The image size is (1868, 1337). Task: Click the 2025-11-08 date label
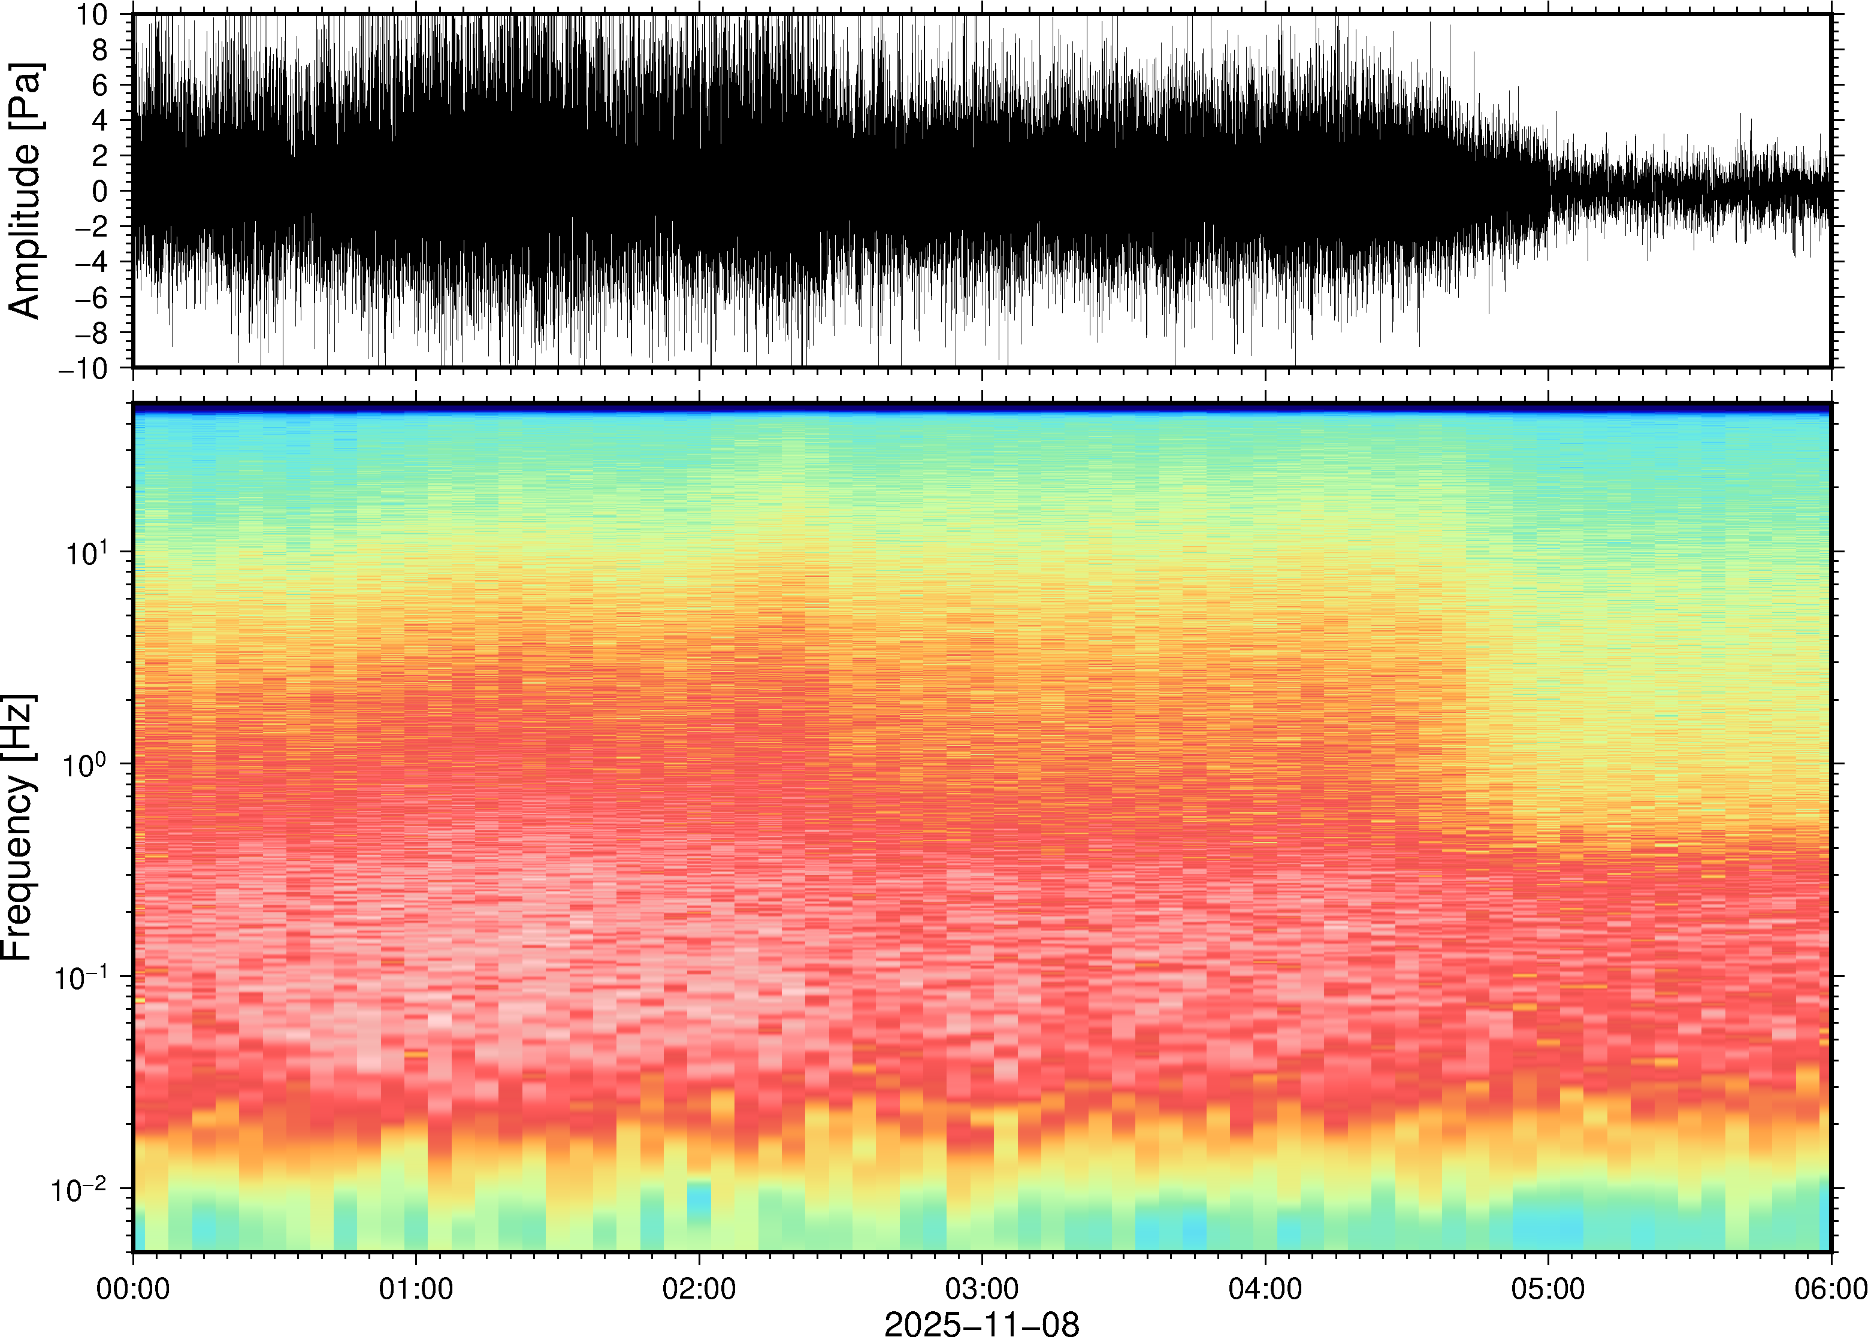pos(981,1323)
